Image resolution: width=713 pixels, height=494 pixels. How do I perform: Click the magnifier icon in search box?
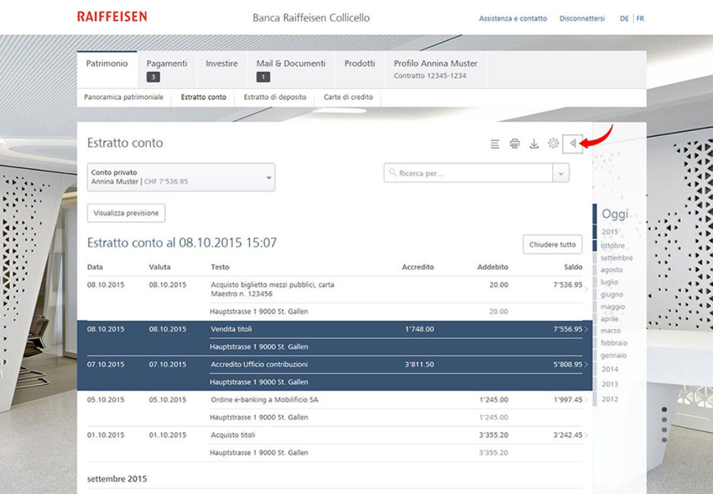[393, 173]
